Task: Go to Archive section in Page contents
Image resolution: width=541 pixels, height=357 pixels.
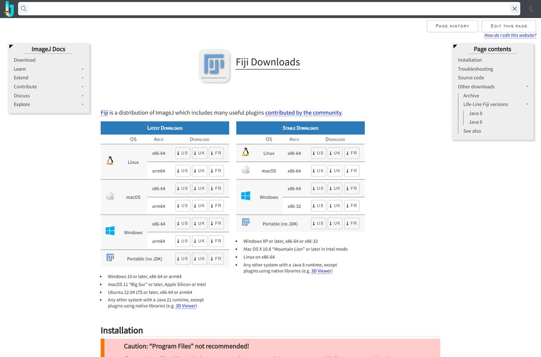Action: (x=471, y=96)
